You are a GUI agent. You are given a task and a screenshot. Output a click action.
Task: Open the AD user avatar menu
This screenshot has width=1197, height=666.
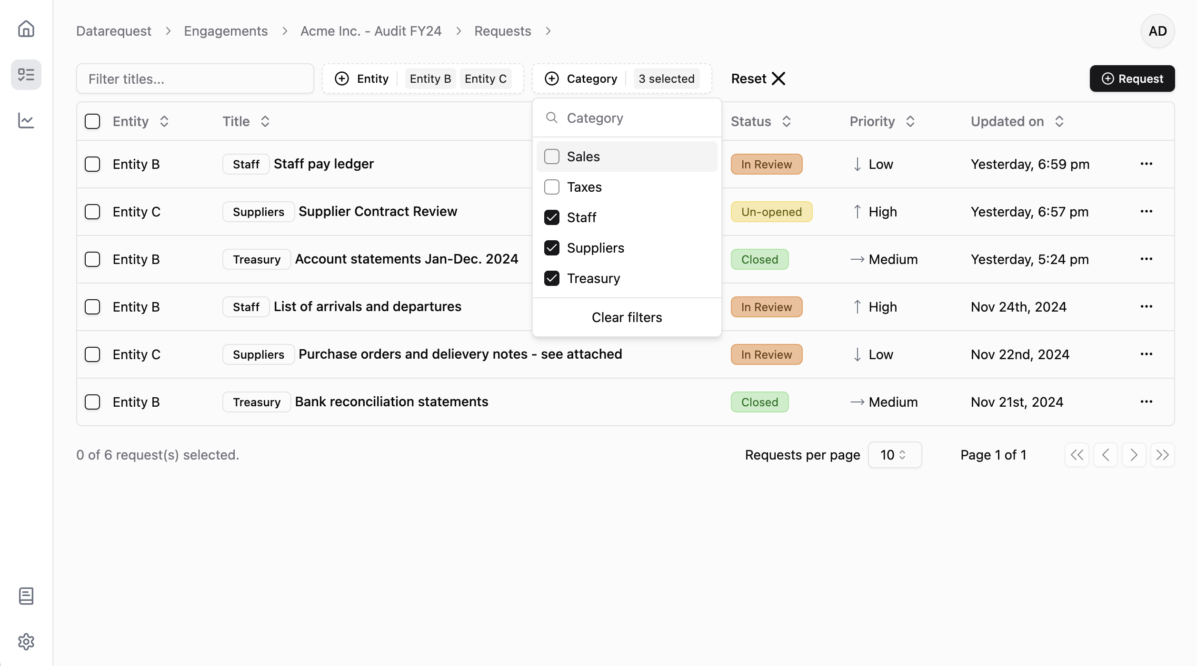(1157, 31)
